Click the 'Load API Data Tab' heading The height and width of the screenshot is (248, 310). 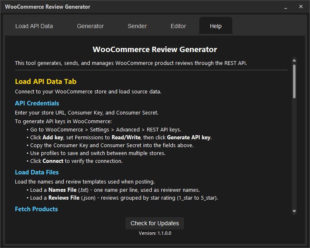(45, 81)
